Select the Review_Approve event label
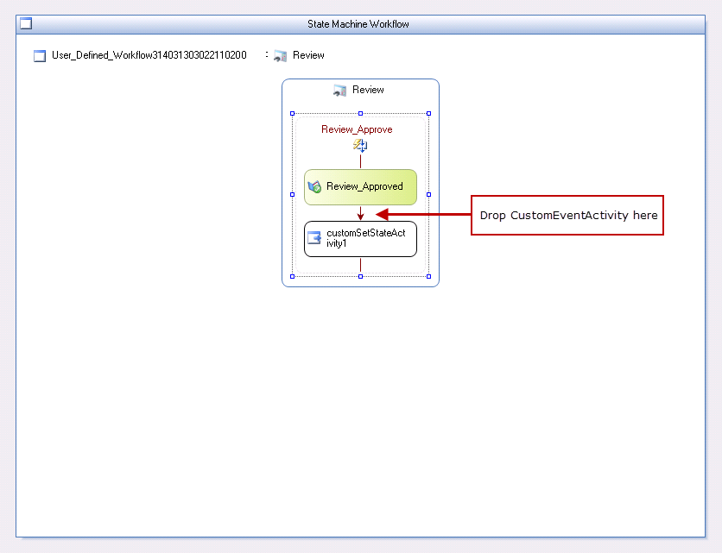722x553 pixels. 357,129
